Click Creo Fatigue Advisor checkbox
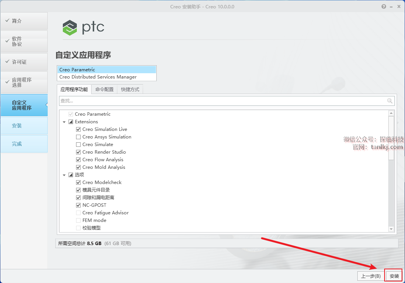This screenshot has width=405, height=283. [x=78, y=212]
